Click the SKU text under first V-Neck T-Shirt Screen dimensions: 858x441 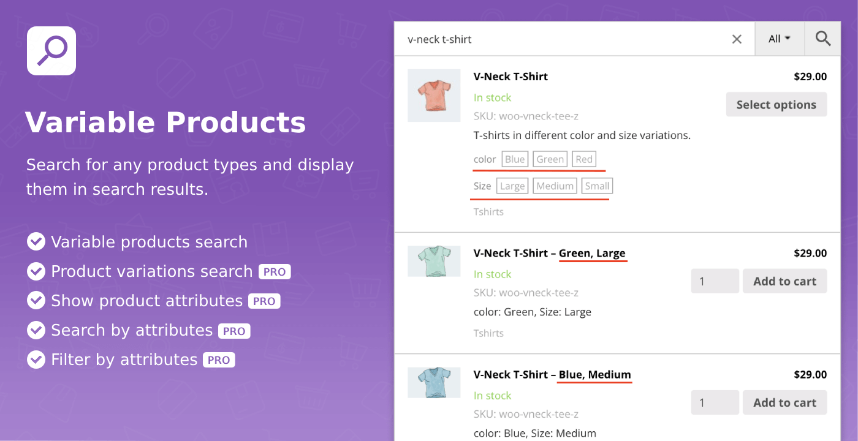[526, 116]
